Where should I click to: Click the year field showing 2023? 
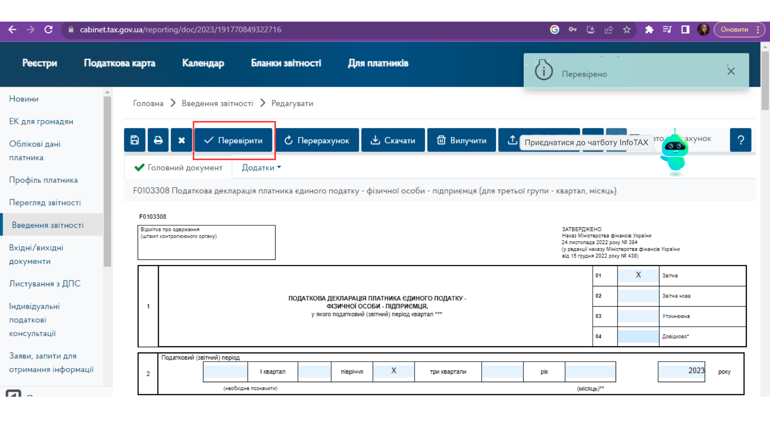681,371
